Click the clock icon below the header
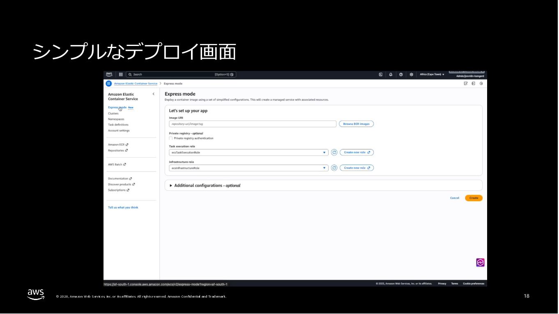 [x=481, y=83]
